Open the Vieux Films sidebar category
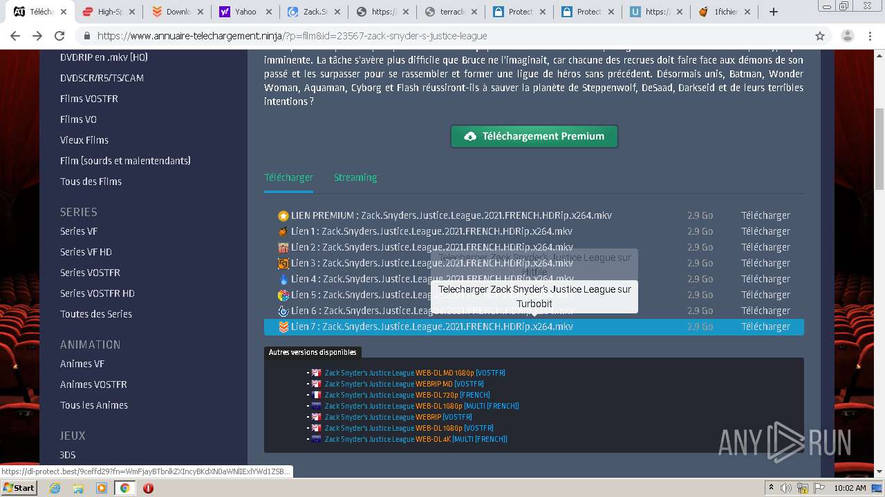 (x=84, y=140)
